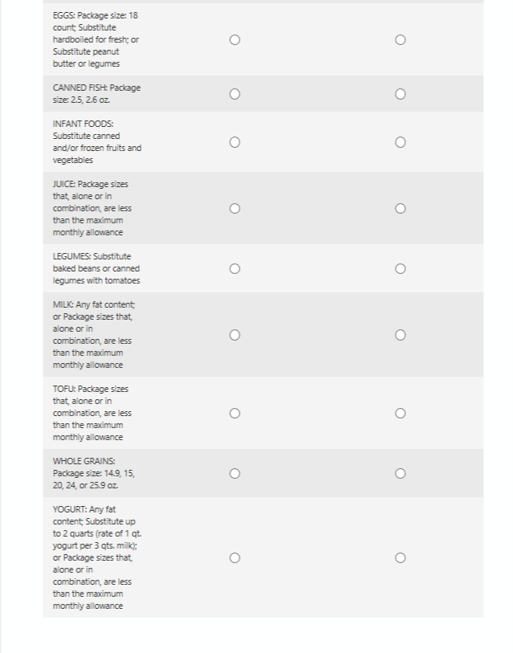The width and height of the screenshot is (513, 653).
Task: Select the left radio button for YOGURT
Action: pos(234,557)
